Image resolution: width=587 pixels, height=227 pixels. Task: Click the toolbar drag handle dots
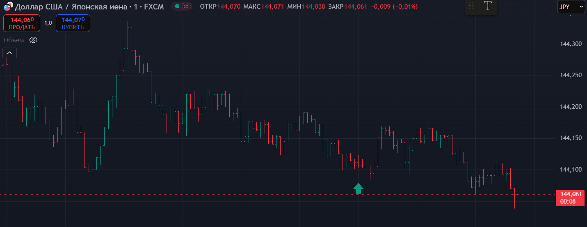click(x=471, y=6)
